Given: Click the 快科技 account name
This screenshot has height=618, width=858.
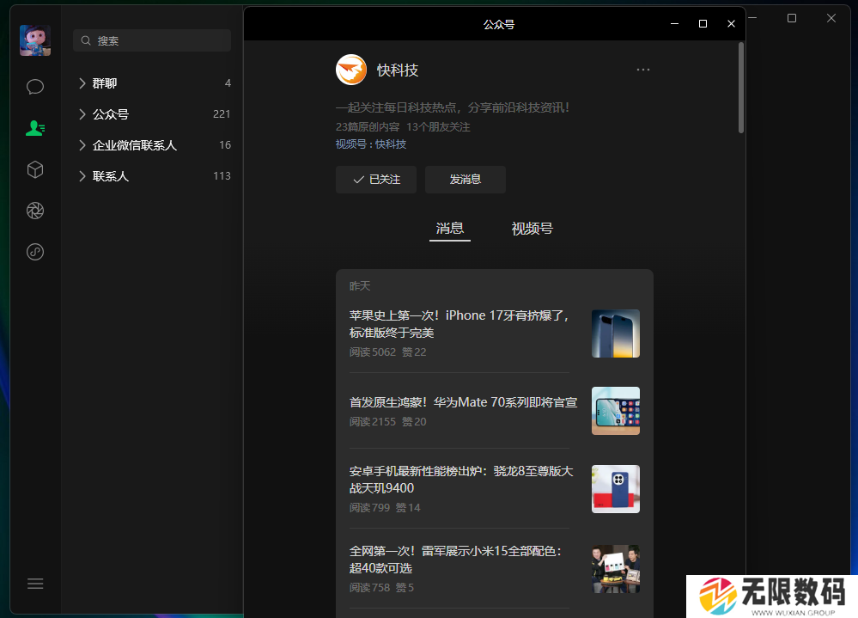Looking at the screenshot, I should (x=398, y=70).
